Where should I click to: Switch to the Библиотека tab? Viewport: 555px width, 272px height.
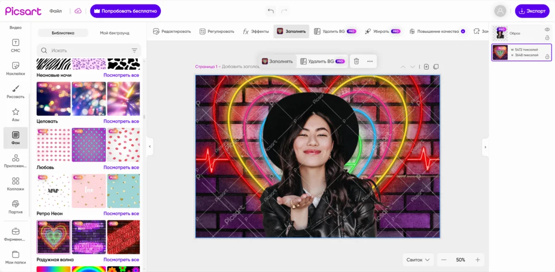point(63,33)
